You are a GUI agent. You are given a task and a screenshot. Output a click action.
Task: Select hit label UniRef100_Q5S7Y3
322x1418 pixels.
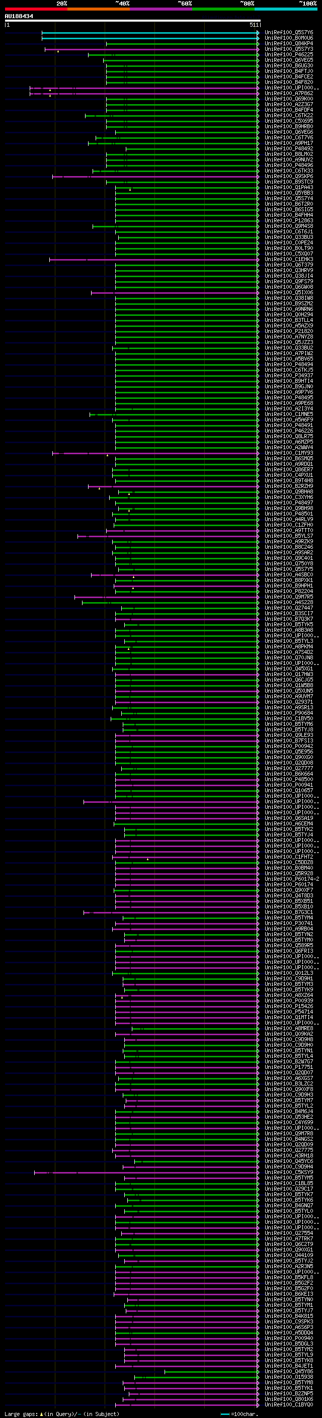[289, 49]
